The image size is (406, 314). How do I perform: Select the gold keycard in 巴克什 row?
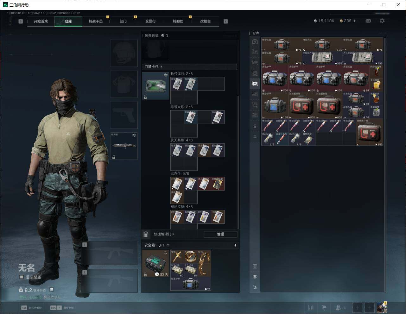[x=218, y=184]
